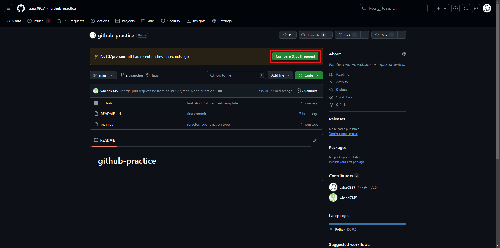Open the aaiss0927 owner link in breadcrumb

tap(37, 8)
